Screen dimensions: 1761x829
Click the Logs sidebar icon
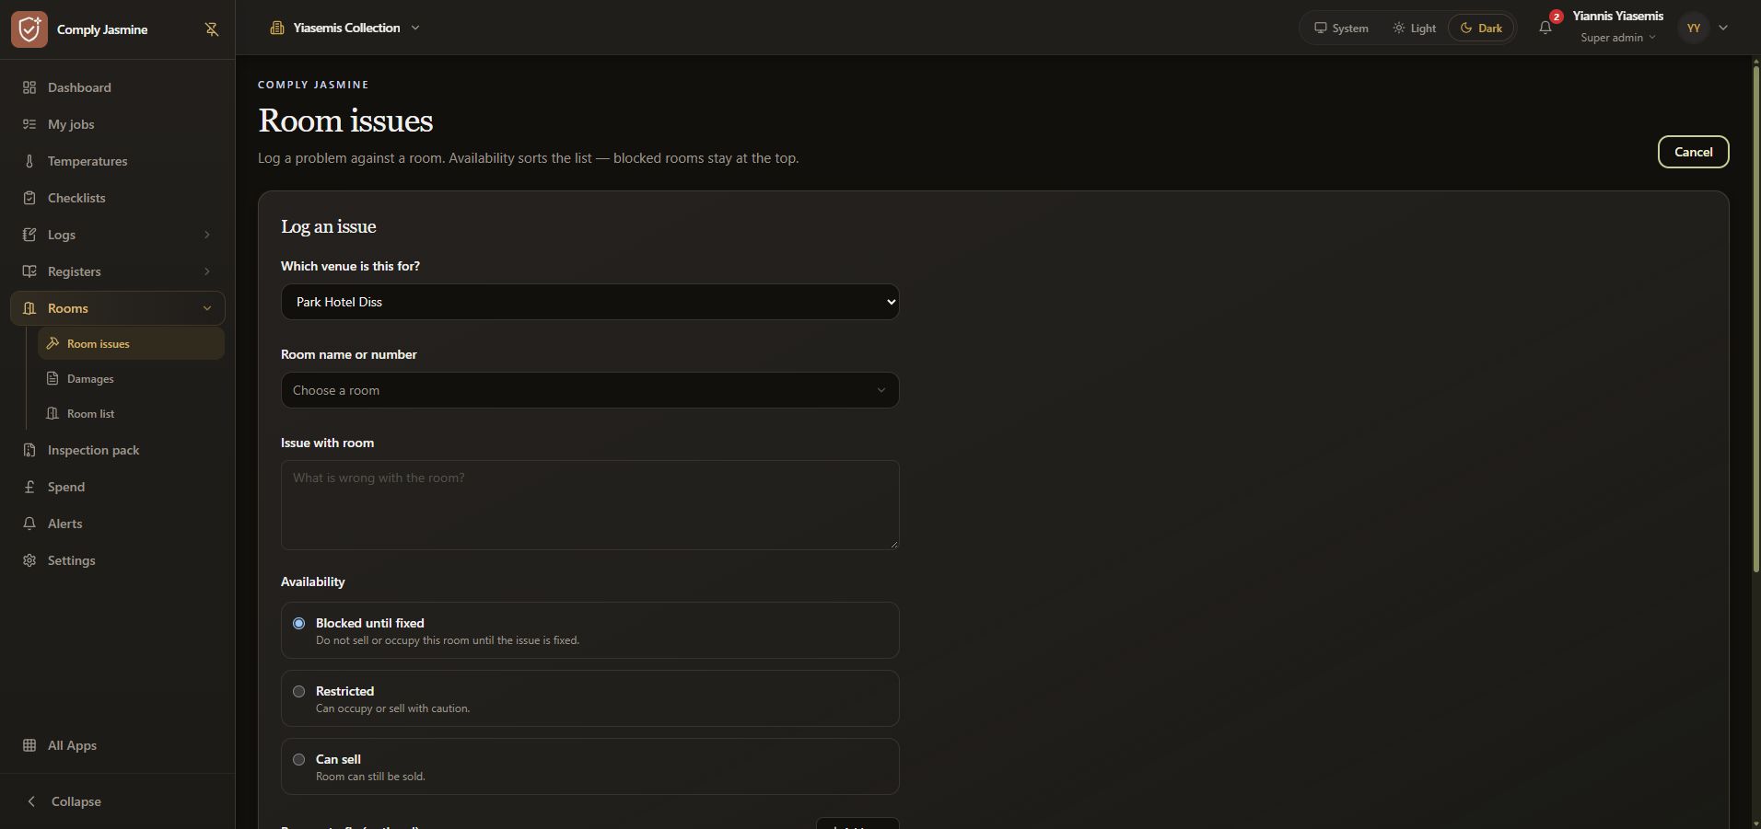click(29, 235)
